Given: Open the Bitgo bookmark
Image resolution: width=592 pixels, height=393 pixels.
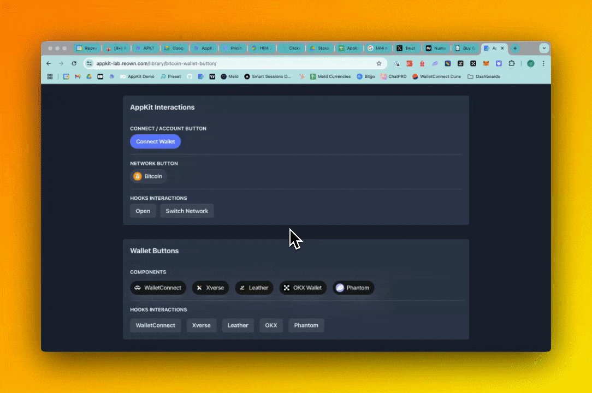Looking at the screenshot, I should click(x=366, y=76).
